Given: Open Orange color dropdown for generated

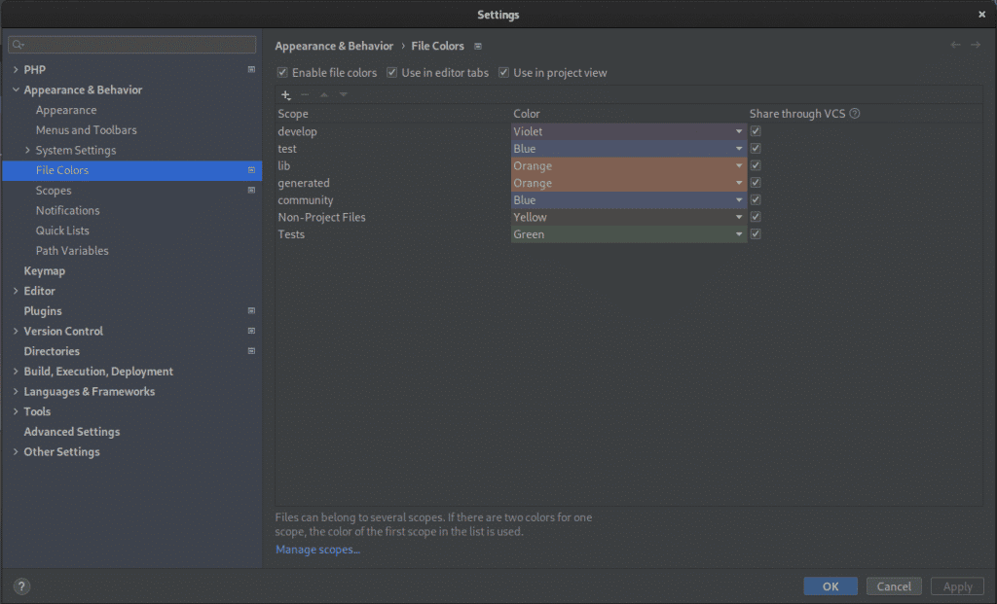Looking at the screenshot, I should point(628,183).
